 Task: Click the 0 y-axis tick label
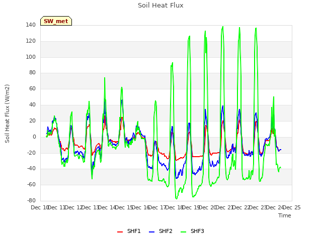[x=34, y=137]
